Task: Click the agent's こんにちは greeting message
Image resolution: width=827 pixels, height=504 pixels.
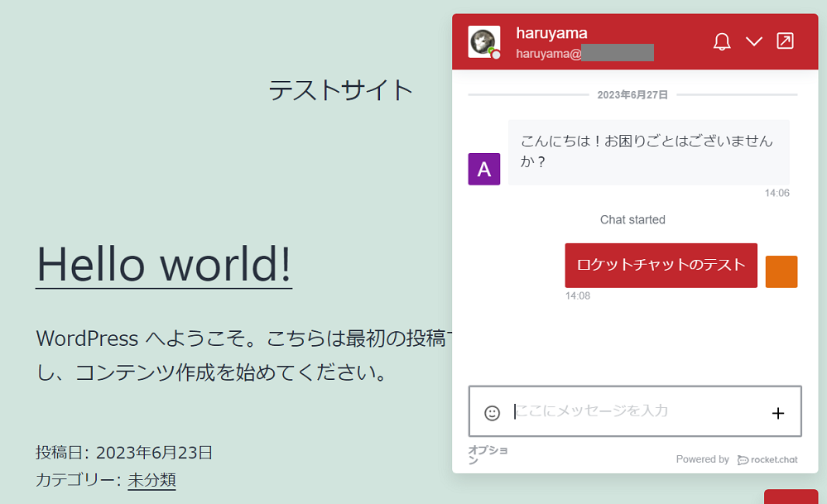Action: [647, 151]
